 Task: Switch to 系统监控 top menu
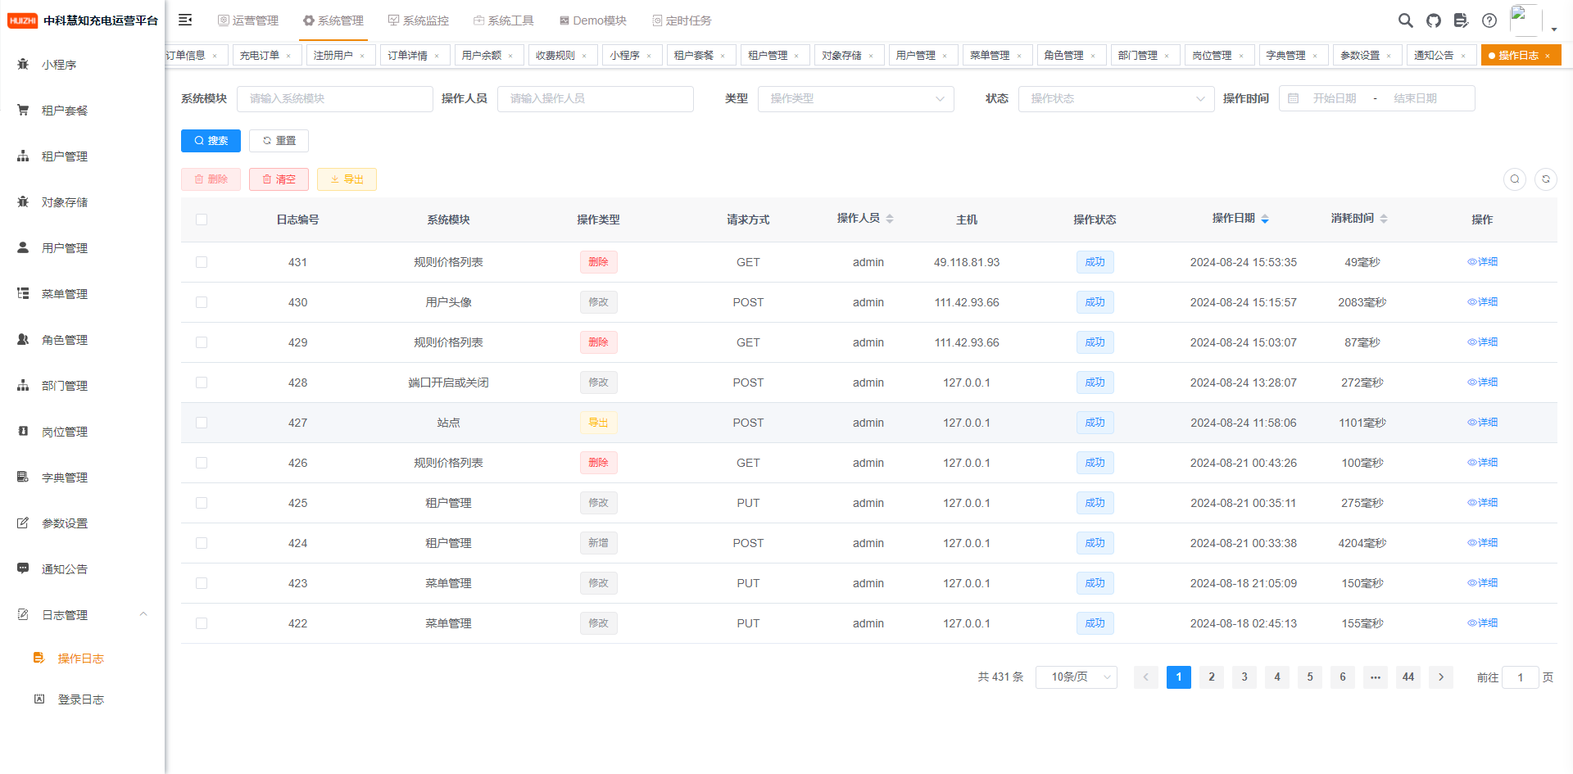pyautogui.click(x=419, y=20)
